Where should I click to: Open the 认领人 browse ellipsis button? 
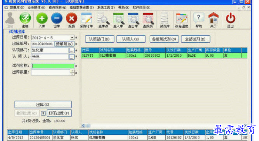[72, 57]
